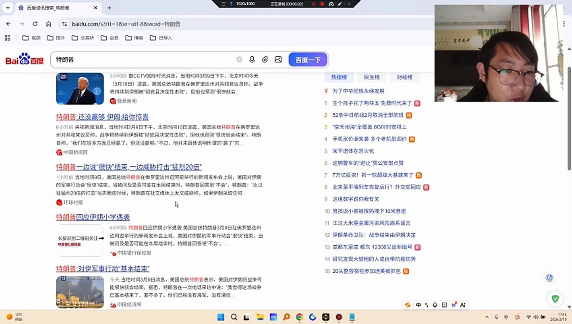This screenshot has height=324, width=572.
Task: Open hot search 这组数字跟你我有关
Action: [356, 199]
